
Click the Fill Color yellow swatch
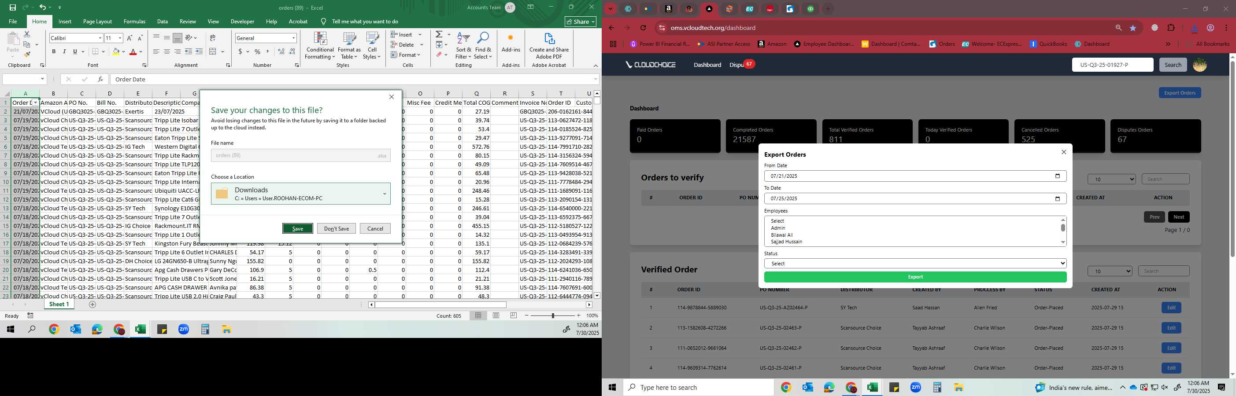pos(116,51)
